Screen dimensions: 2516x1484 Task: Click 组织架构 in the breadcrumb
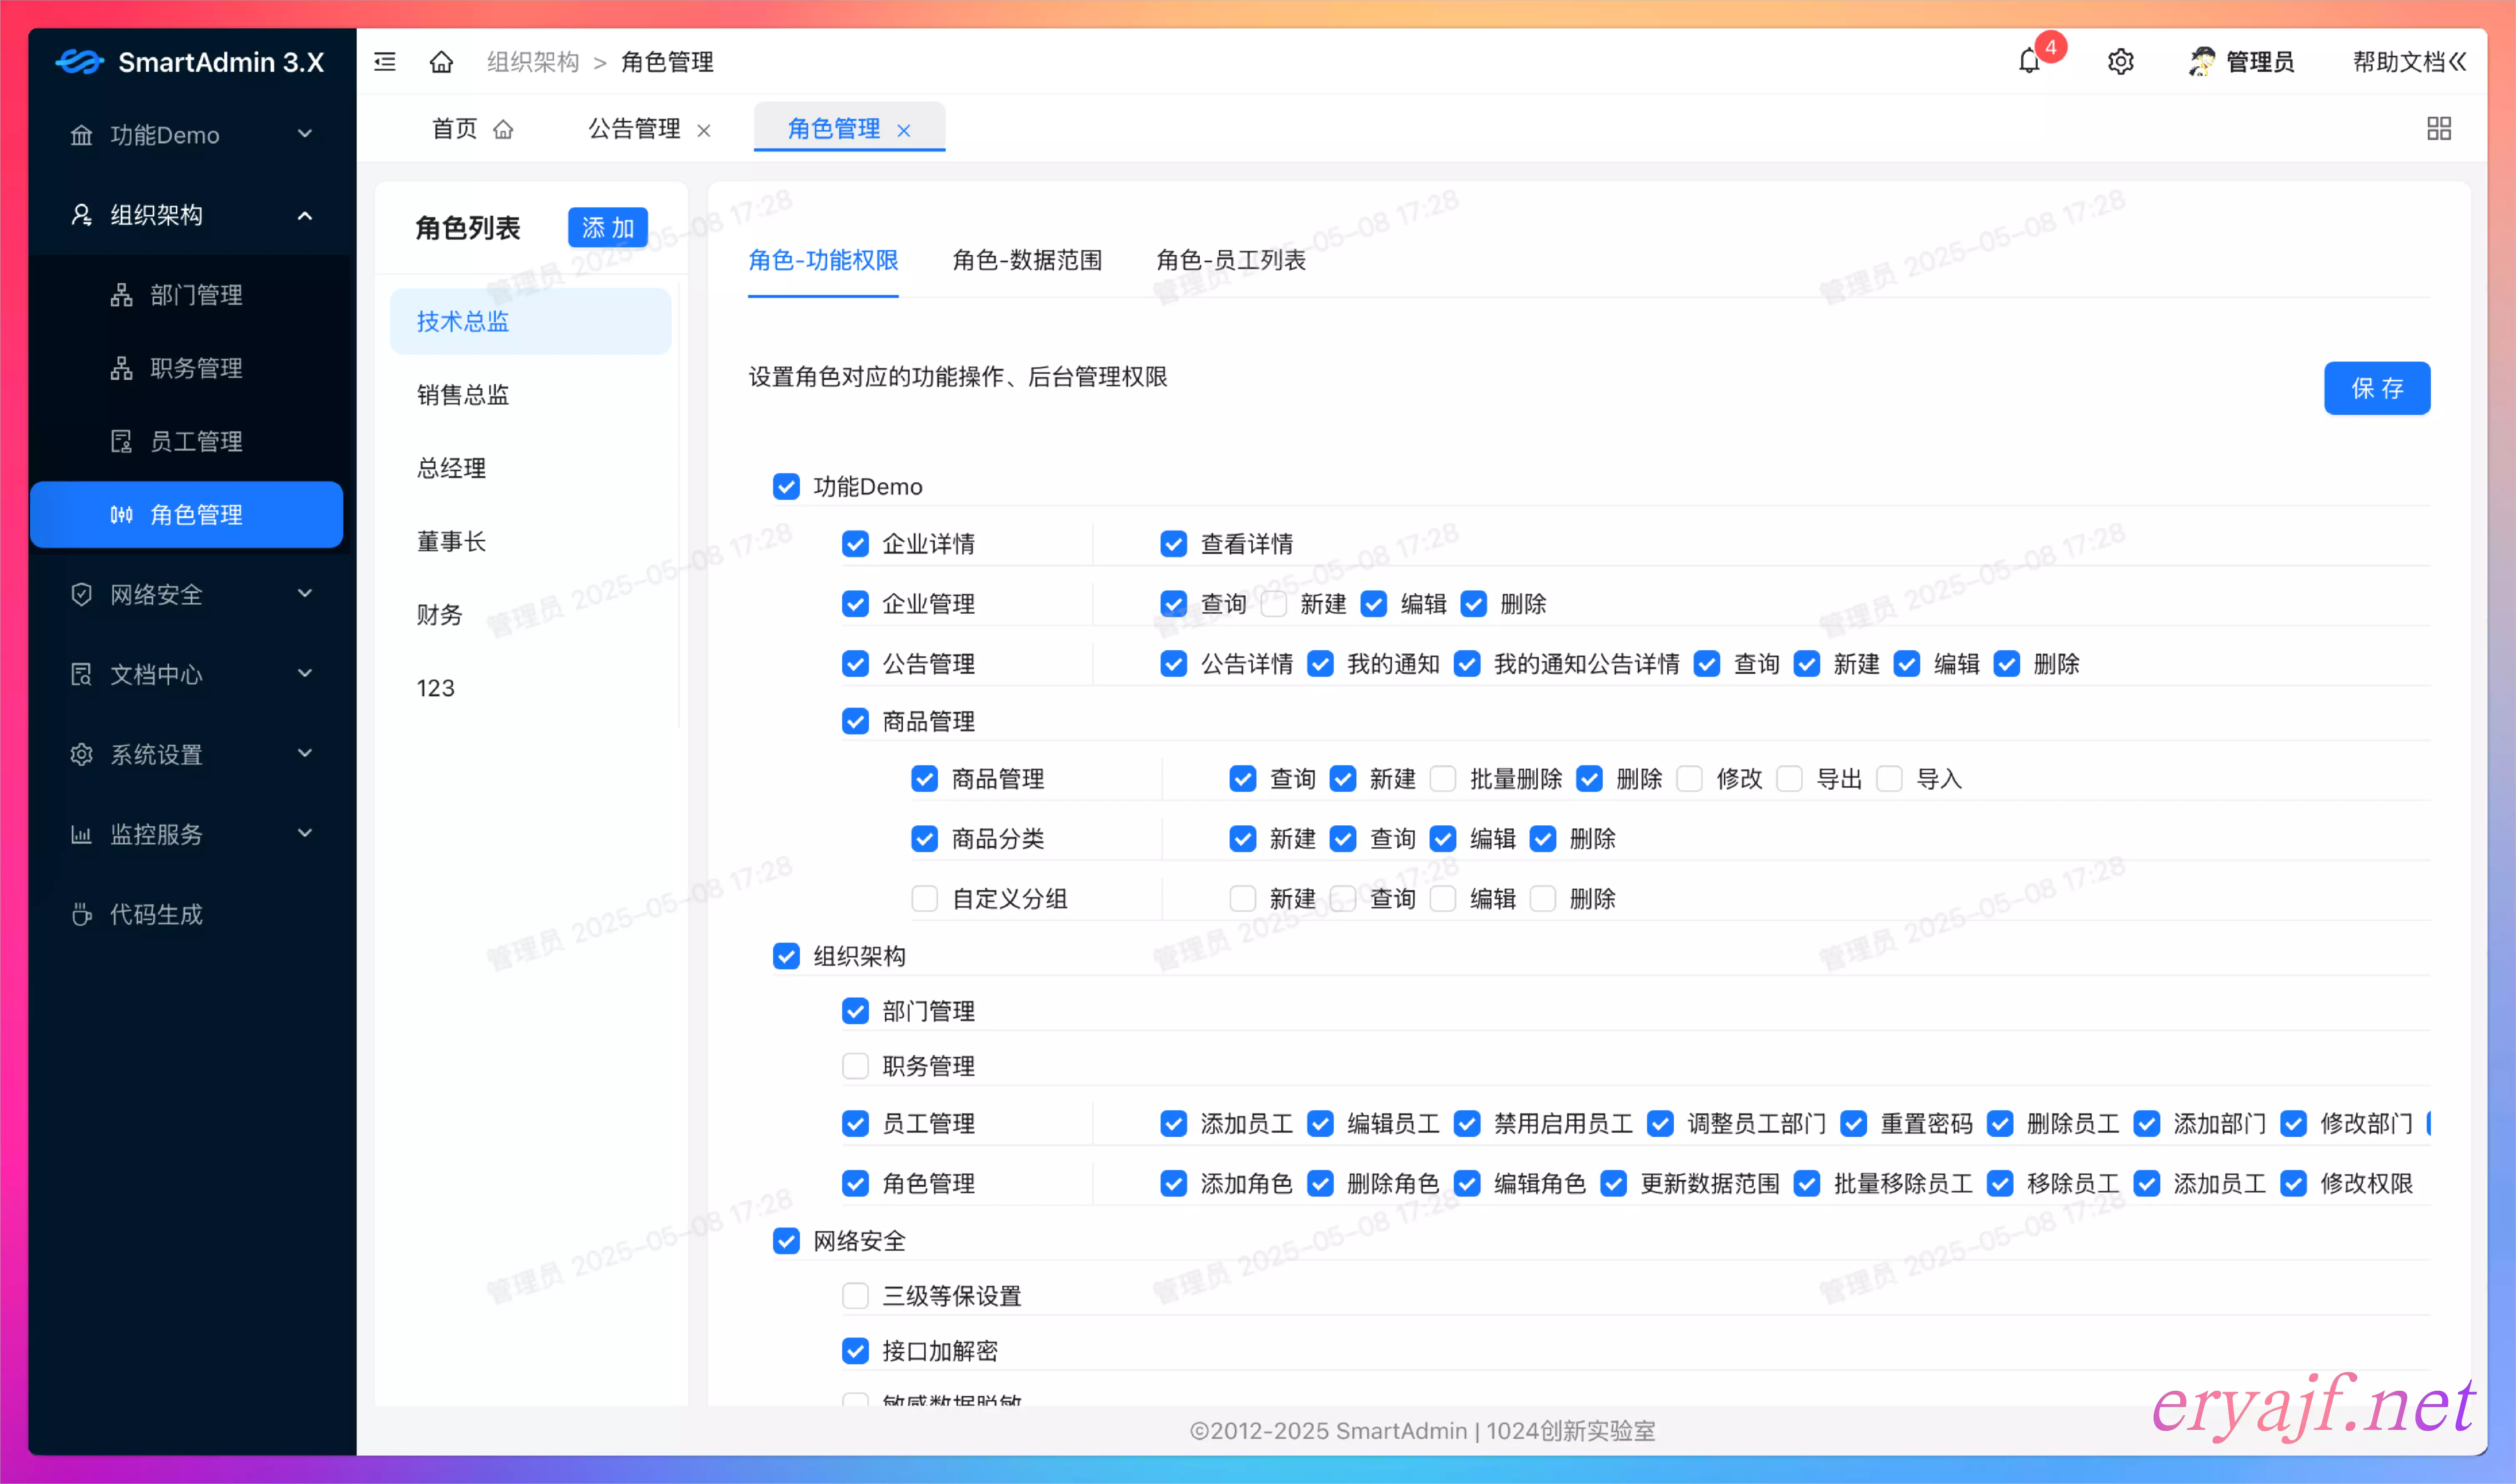click(x=533, y=62)
